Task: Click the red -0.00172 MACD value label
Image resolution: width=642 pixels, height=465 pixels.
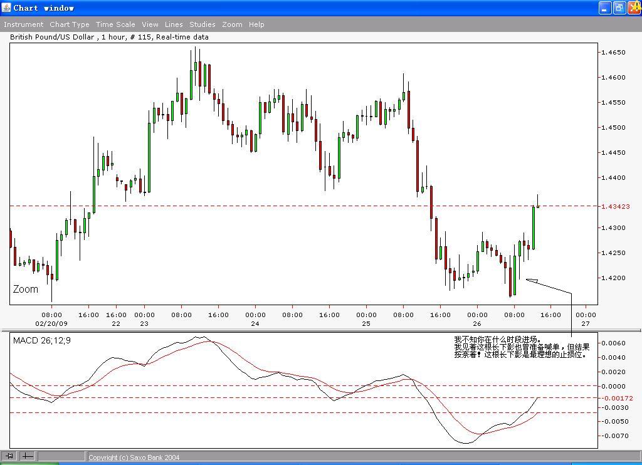Action: tap(617, 398)
